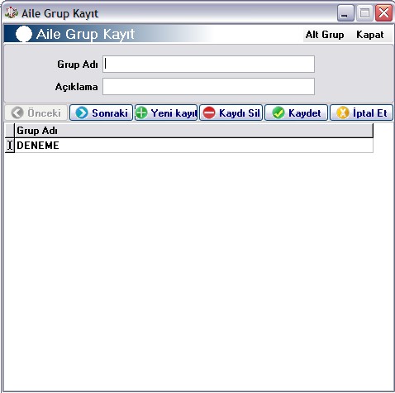Click the yellow X icon on İptal Et
The width and height of the screenshot is (395, 393).
[343, 113]
